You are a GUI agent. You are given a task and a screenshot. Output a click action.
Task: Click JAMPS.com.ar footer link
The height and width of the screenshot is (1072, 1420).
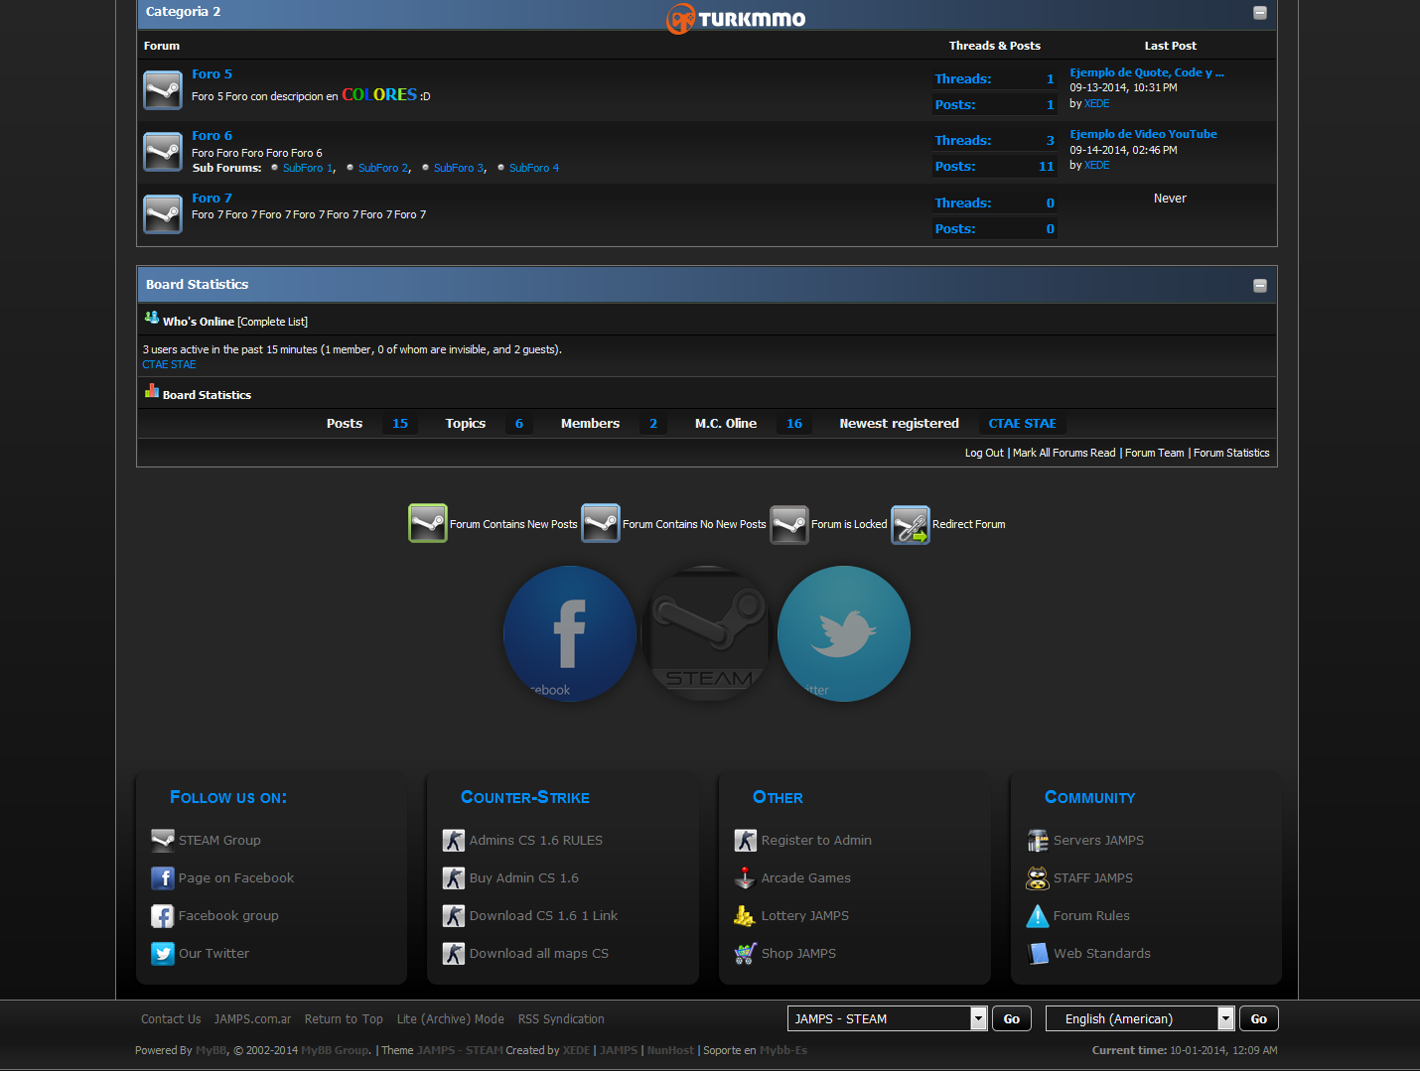[252, 1019]
